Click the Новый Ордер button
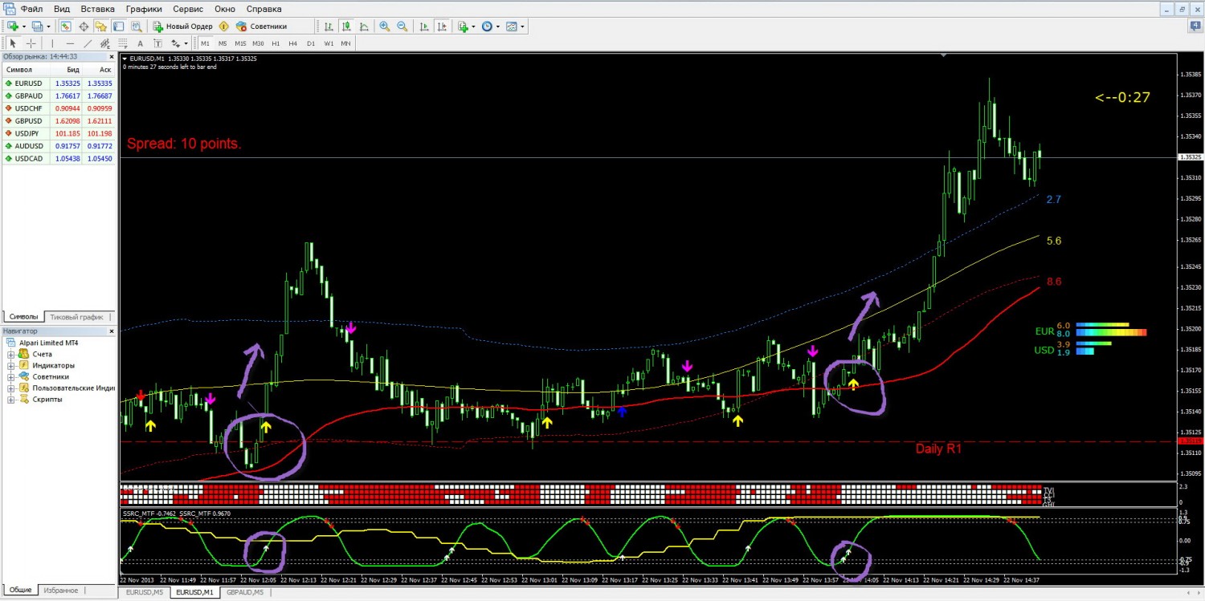Image resolution: width=1205 pixels, height=601 pixels. pyautogui.click(x=183, y=26)
